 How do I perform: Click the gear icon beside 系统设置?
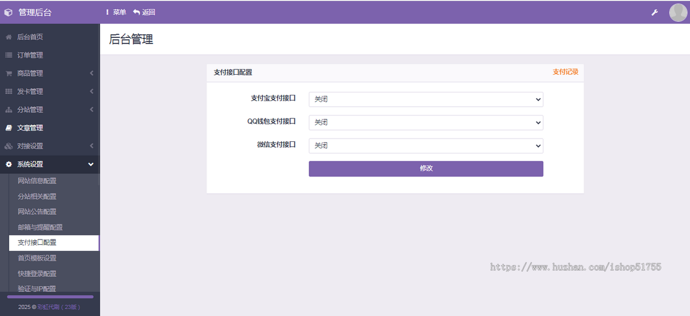(9, 164)
